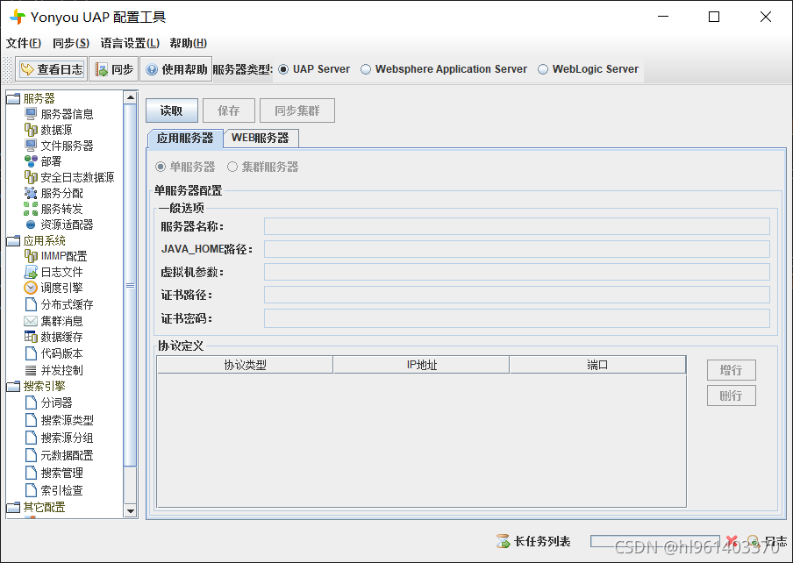Open the 同步(S) menu
The image size is (793, 563).
71,43
